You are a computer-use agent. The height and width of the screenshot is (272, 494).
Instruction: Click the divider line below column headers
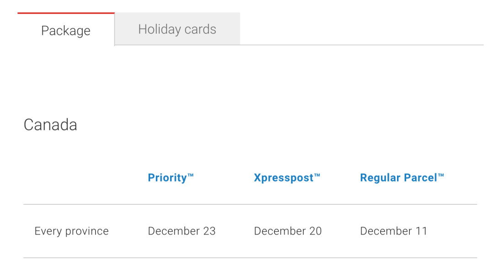(x=250, y=204)
